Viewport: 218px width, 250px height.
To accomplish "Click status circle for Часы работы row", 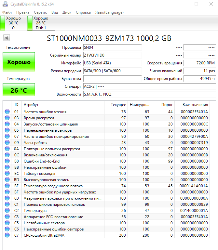I will tap(7, 142).
